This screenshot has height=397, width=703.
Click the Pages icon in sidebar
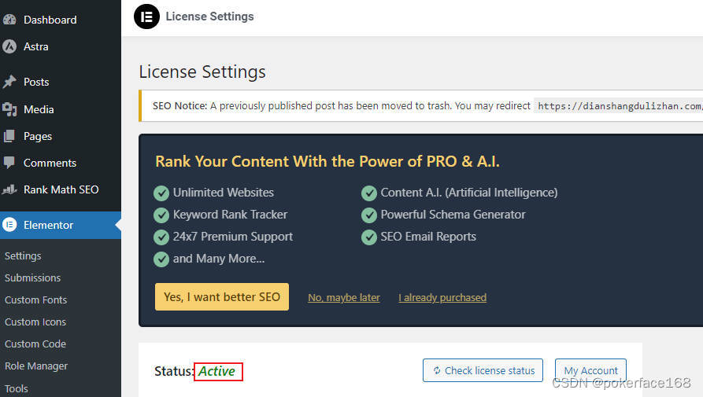pyautogui.click(x=9, y=136)
